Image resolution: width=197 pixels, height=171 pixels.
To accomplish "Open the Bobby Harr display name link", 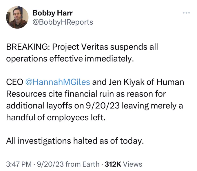I will [52, 13].
